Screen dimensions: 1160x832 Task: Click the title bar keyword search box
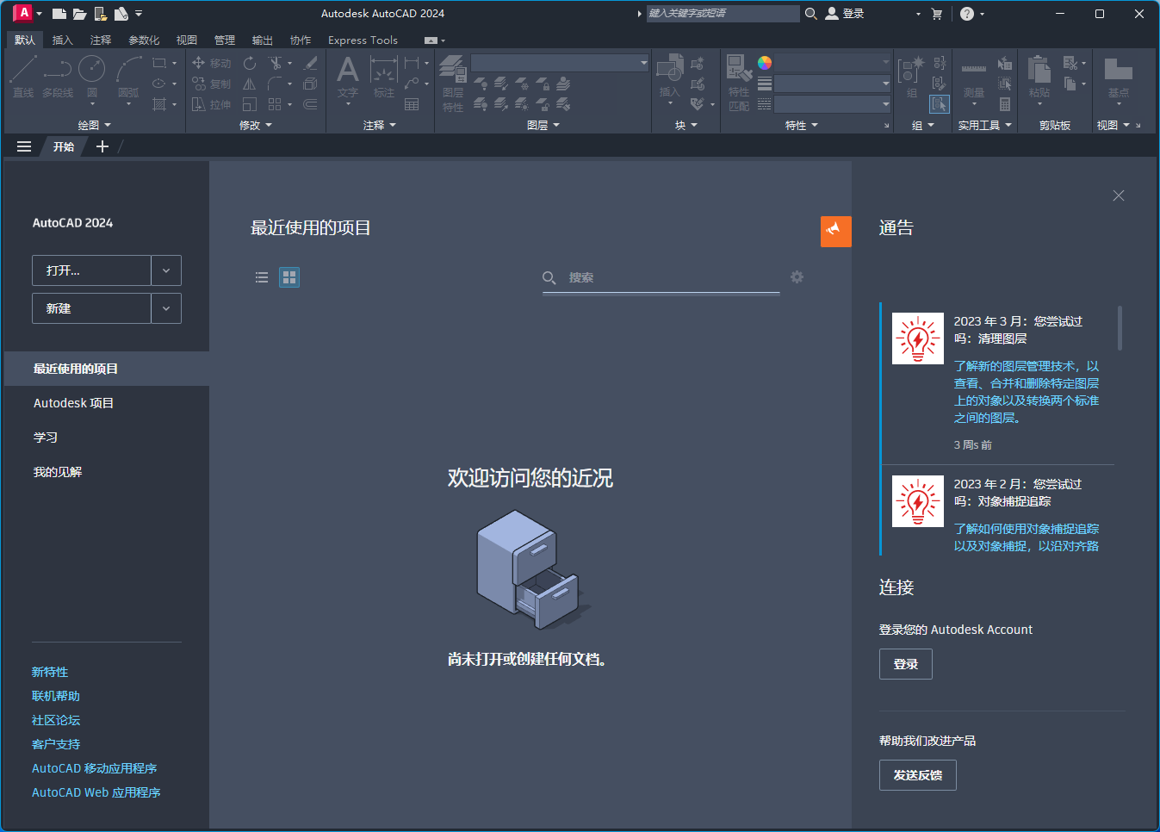coord(723,14)
